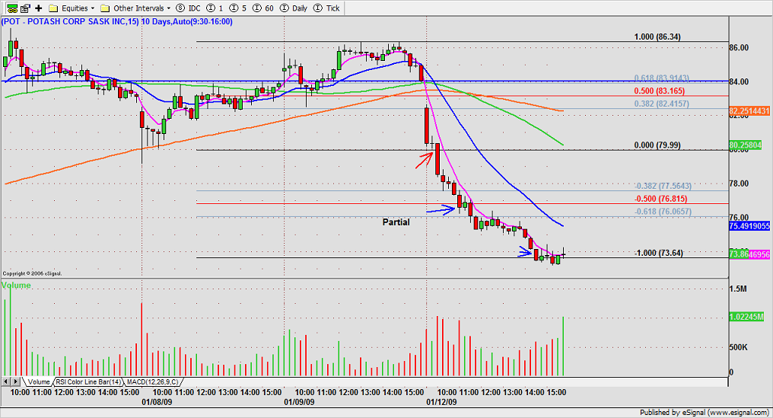Click the green 80.25804 price tag

[x=745, y=145]
